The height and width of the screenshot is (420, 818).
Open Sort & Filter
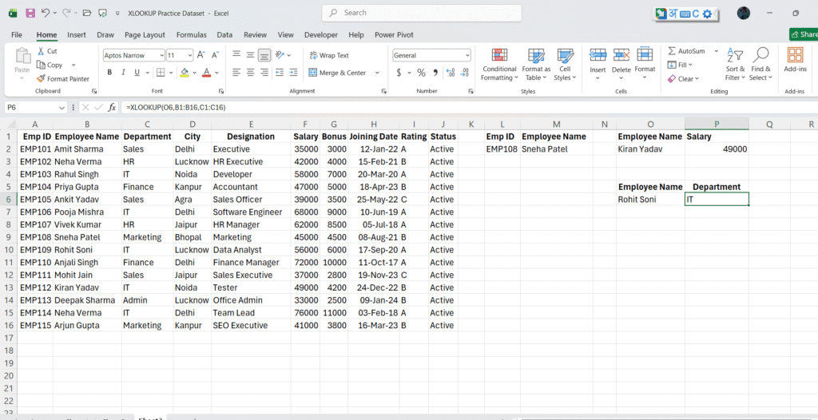735,65
